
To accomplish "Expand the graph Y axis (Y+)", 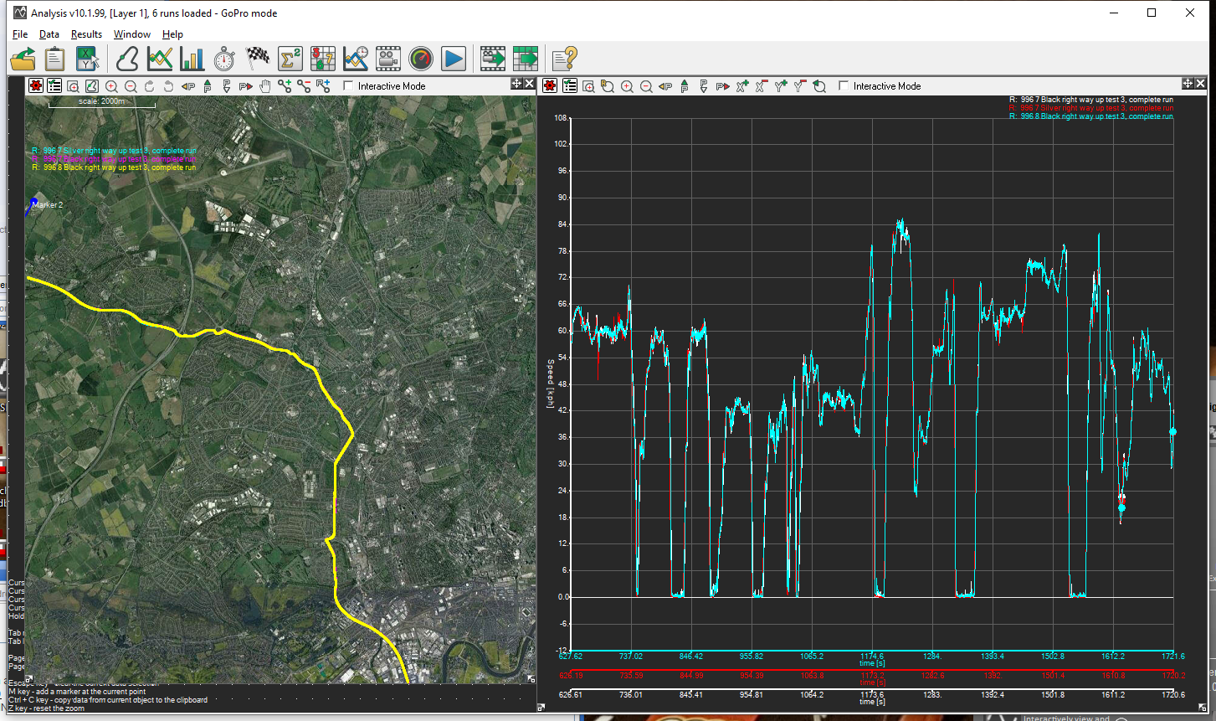I will click(x=782, y=85).
